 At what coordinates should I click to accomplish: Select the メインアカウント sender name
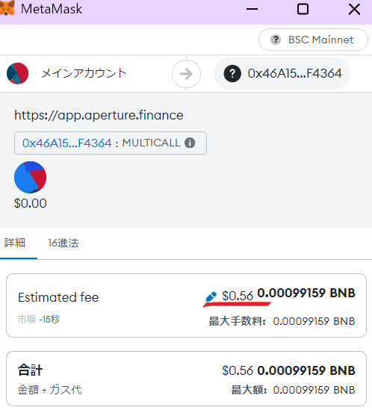[x=84, y=73]
